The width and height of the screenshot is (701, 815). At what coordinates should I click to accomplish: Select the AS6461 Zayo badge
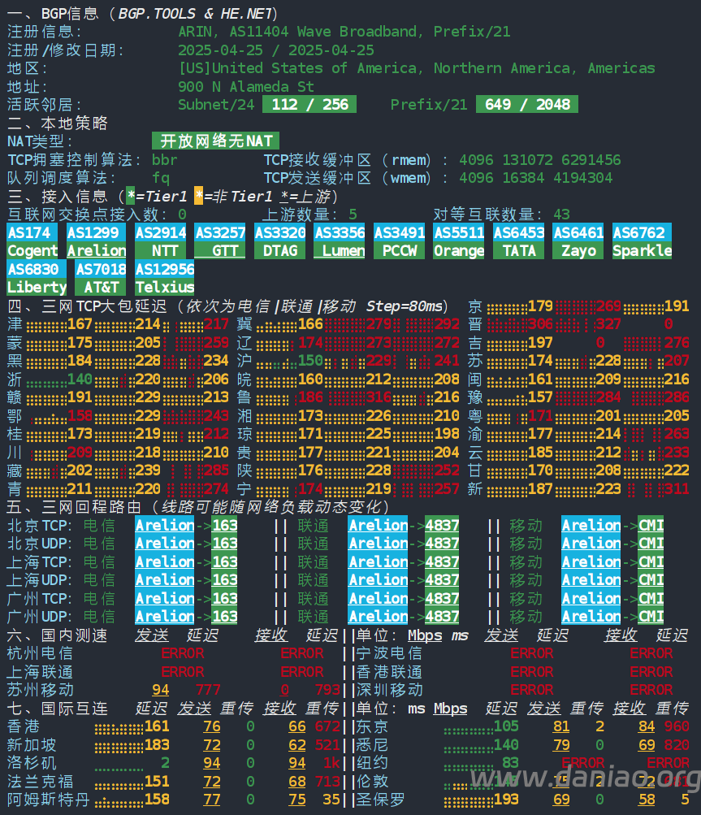[x=578, y=241]
